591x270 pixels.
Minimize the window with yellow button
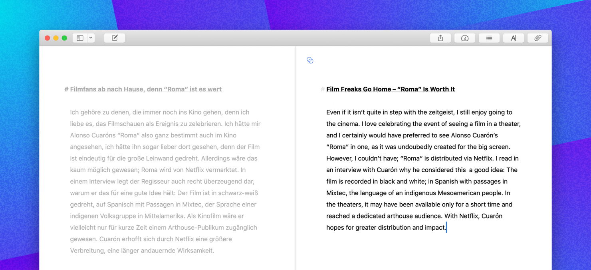pos(56,38)
